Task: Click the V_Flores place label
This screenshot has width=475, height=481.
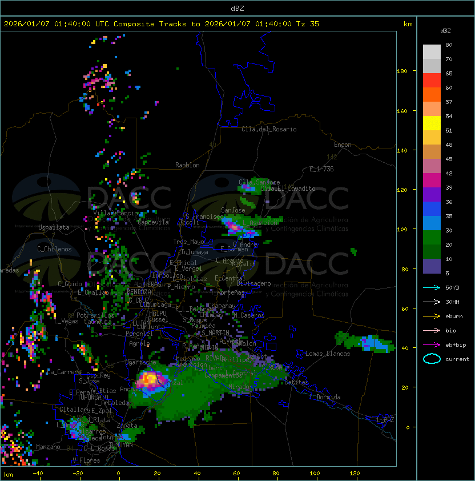Action: [x=86, y=460]
